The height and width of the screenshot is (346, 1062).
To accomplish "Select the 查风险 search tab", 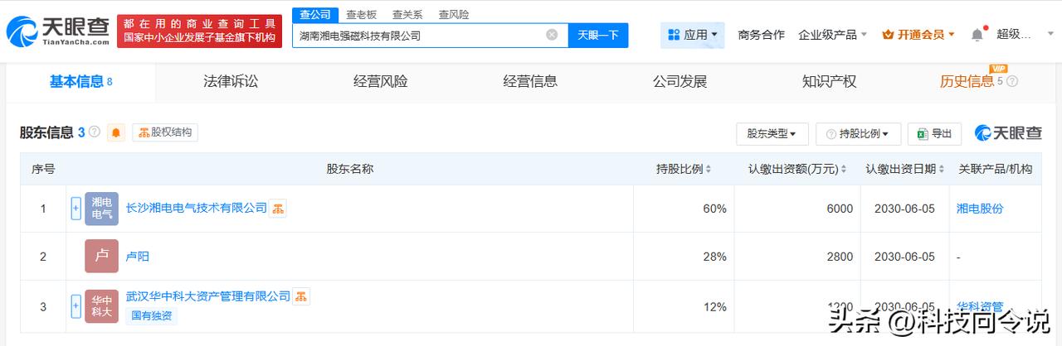I will pos(453,14).
